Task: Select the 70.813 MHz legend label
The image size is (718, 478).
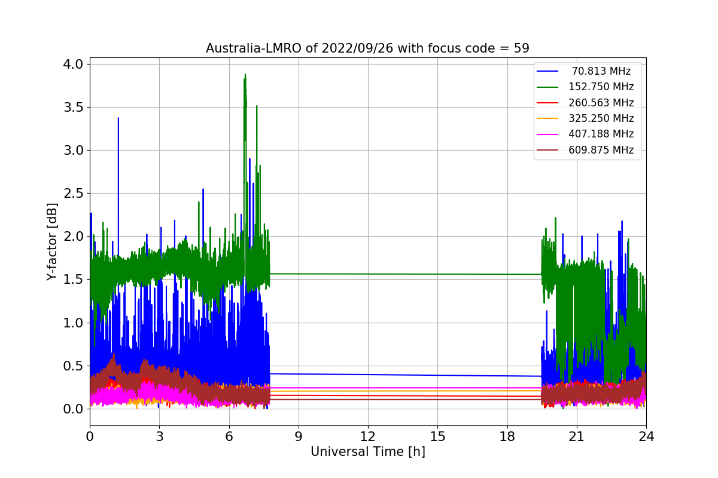Action: [601, 71]
